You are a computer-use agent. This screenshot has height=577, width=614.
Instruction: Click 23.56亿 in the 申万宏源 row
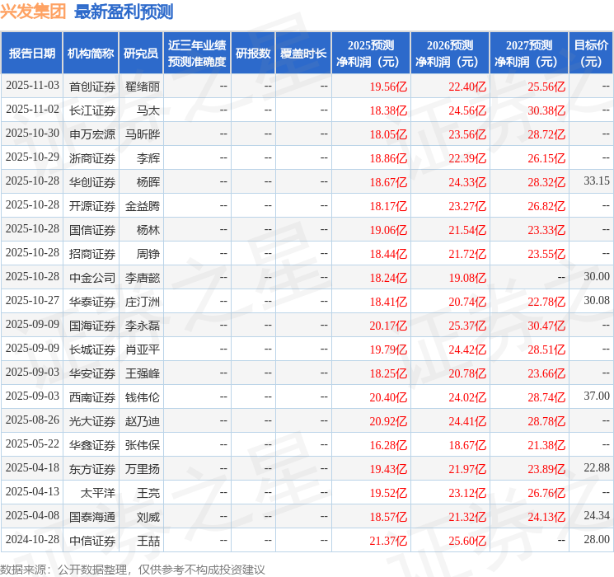(467, 134)
